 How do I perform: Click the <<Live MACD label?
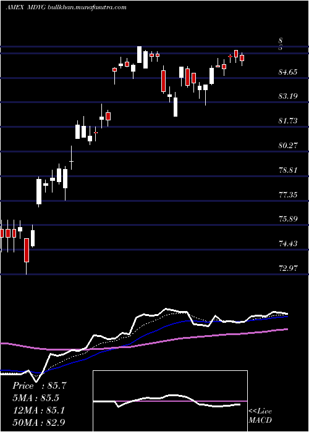(260, 415)
